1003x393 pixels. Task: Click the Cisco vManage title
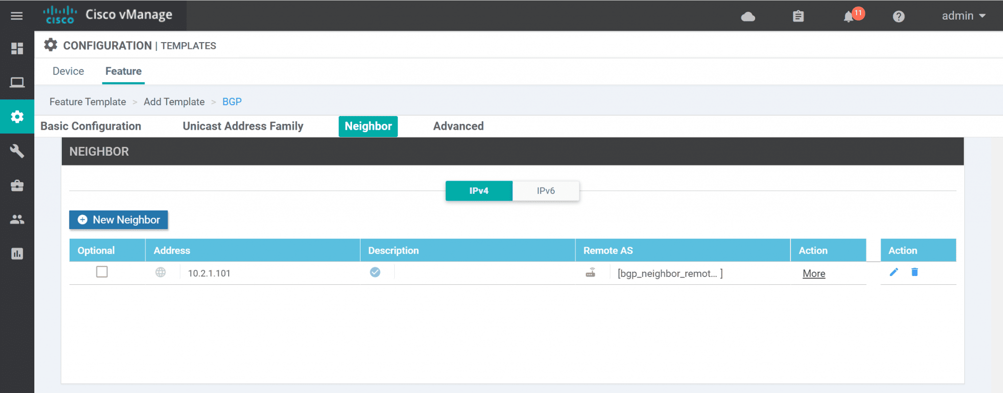pyautogui.click(x=129, y=15)
